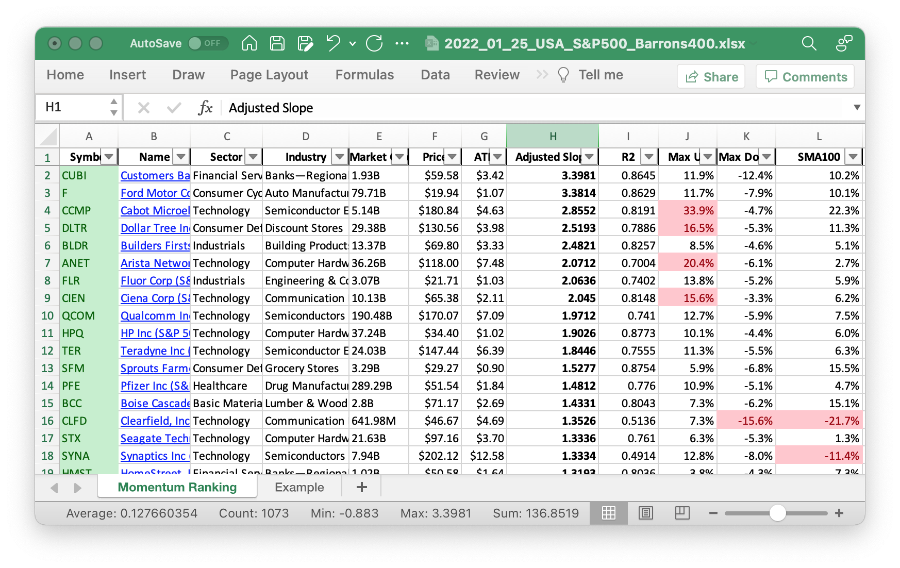Zoom out with the minus icon

tap(713, 513)
